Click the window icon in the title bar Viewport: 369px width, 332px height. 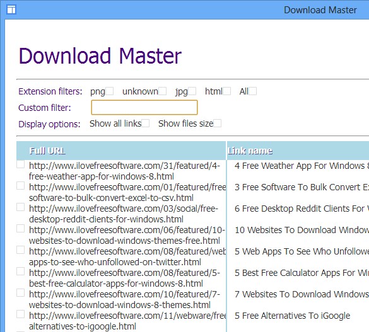pyautogui.click(x=11, y=10)
